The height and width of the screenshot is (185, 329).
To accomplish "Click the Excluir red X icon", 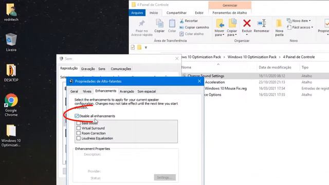I will pos(247,23).
